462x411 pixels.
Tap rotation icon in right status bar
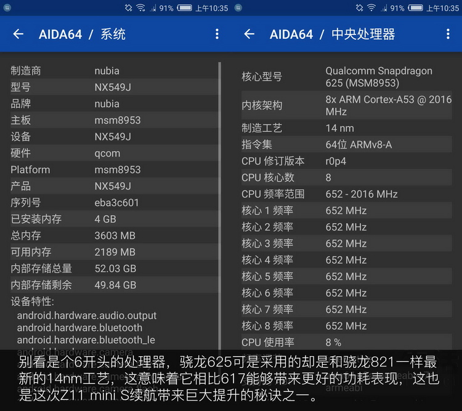pyautogui.click(x=360, y=7)
